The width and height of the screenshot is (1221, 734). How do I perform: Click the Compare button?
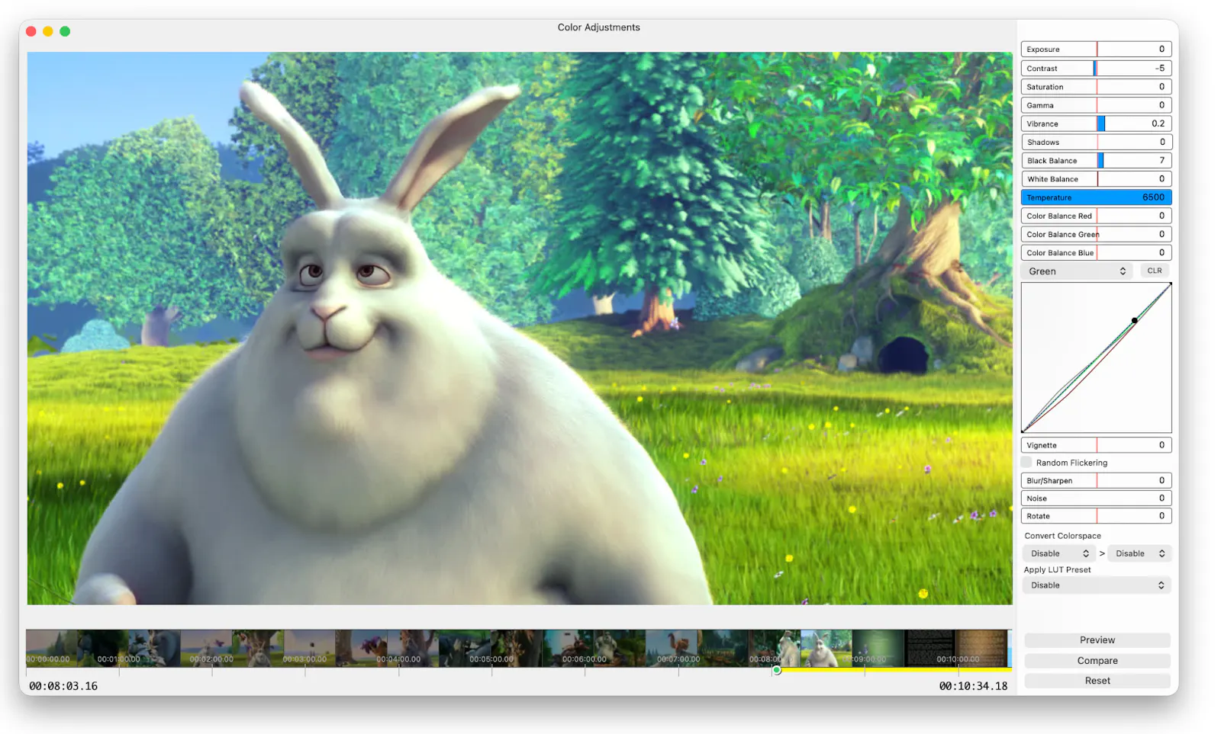click(1097, 661)
